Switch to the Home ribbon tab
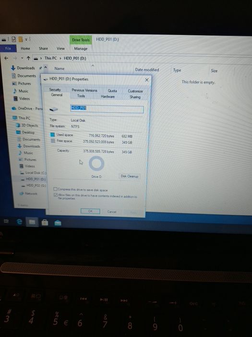Screen dimensions: 252x337 (x=25, y=48)
